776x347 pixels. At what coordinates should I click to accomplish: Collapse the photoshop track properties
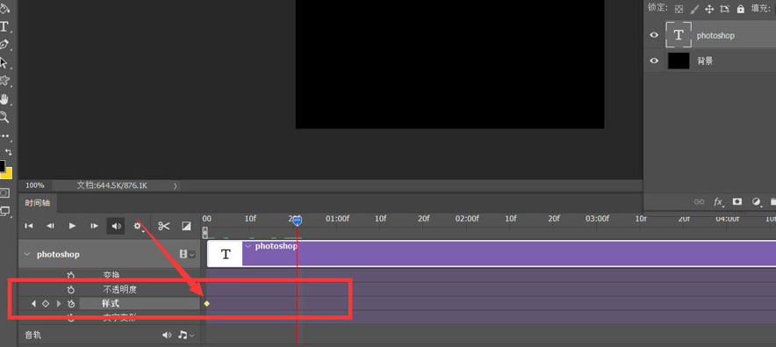pos(26,255)
